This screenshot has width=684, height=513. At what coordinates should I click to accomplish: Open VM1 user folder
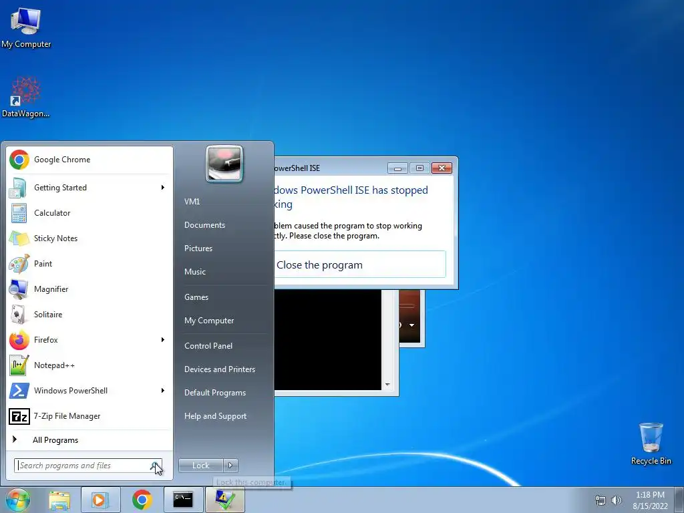point(192,202)
